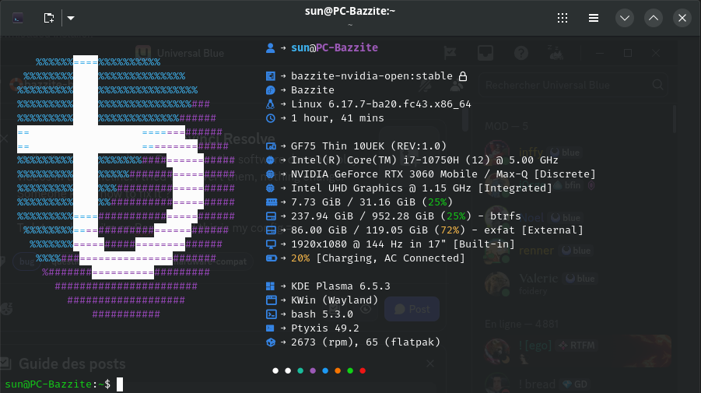The height and width of the screenshot is (393, 701).
Task: Click the purple color dot
Action: click(313, 370)
